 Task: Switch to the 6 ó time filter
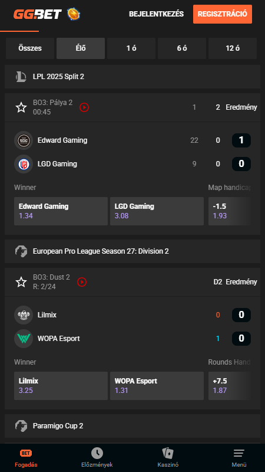pyautogui.click(x=182, y=48)
